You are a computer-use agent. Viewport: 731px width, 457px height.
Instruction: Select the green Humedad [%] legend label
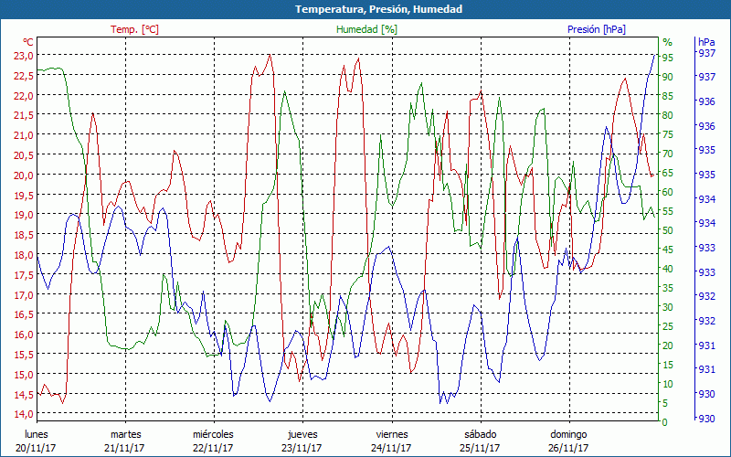click(367, 29)
